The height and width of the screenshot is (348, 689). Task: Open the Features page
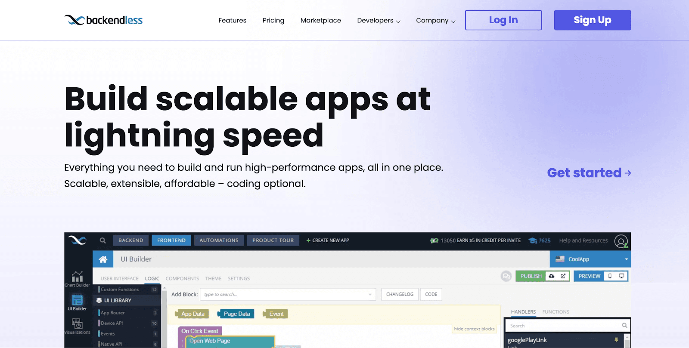click(232, 20)
